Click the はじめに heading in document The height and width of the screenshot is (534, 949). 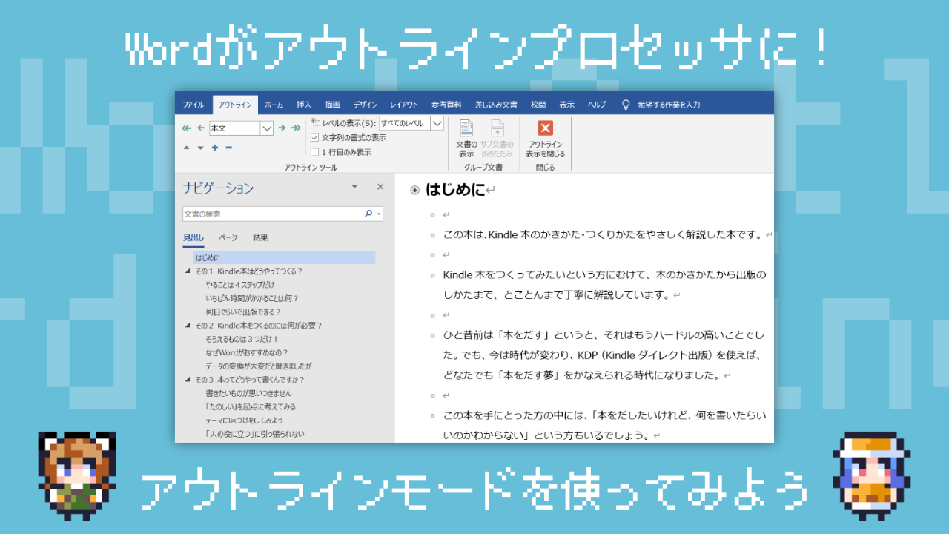(454, 190)
